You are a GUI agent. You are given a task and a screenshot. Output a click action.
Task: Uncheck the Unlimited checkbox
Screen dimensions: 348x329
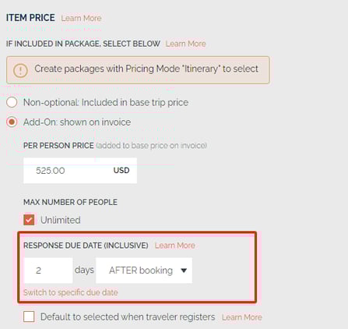point(29,220)
